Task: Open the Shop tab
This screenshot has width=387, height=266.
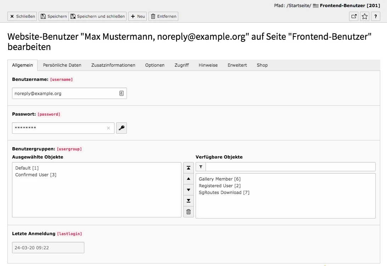Action: (262, 65)
